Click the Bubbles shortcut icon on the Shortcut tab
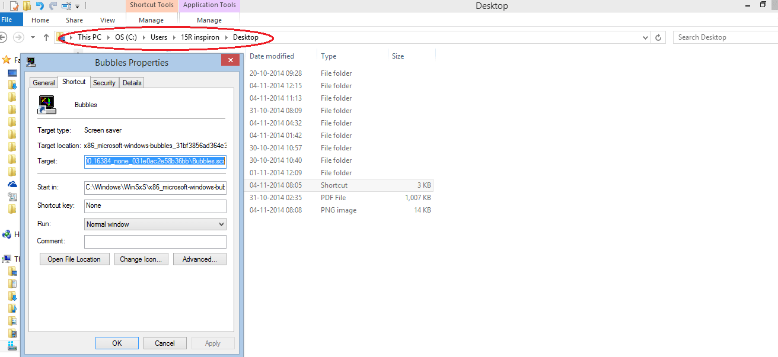 coord(46,104)
